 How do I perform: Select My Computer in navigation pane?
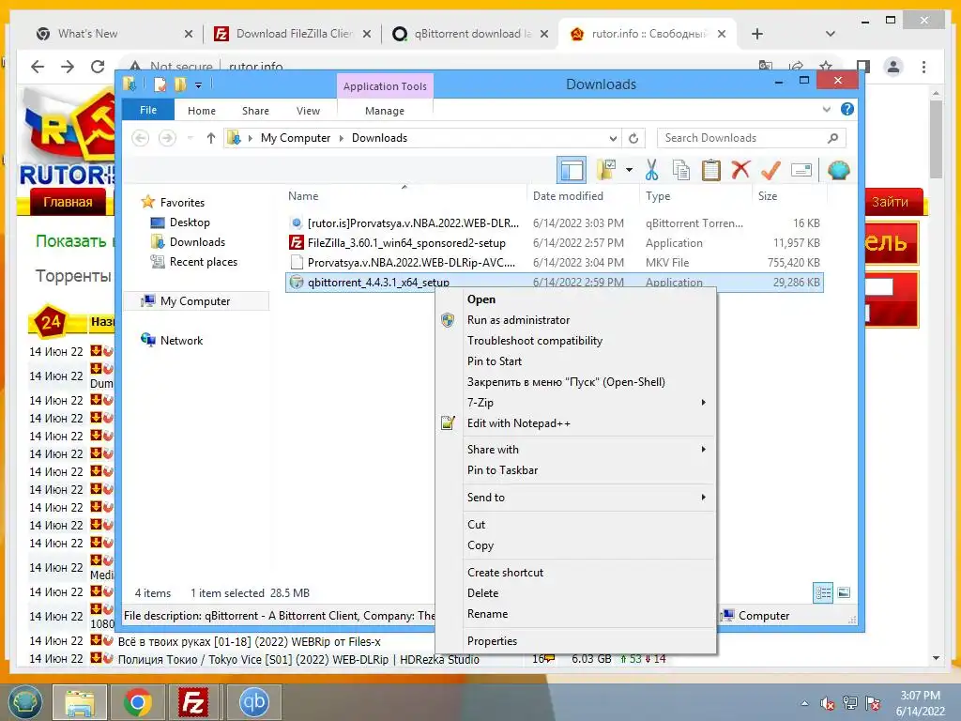195,301
